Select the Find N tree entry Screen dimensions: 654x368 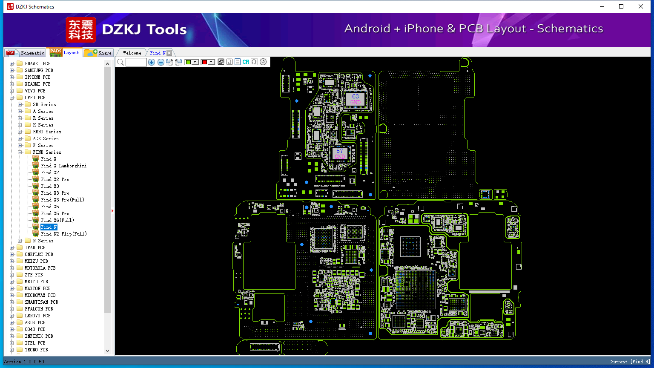tap(49, 227)
